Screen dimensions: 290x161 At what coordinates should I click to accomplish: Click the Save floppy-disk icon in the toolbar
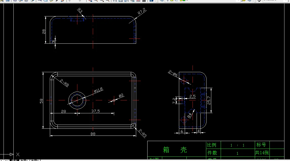[x=8, y=1]
